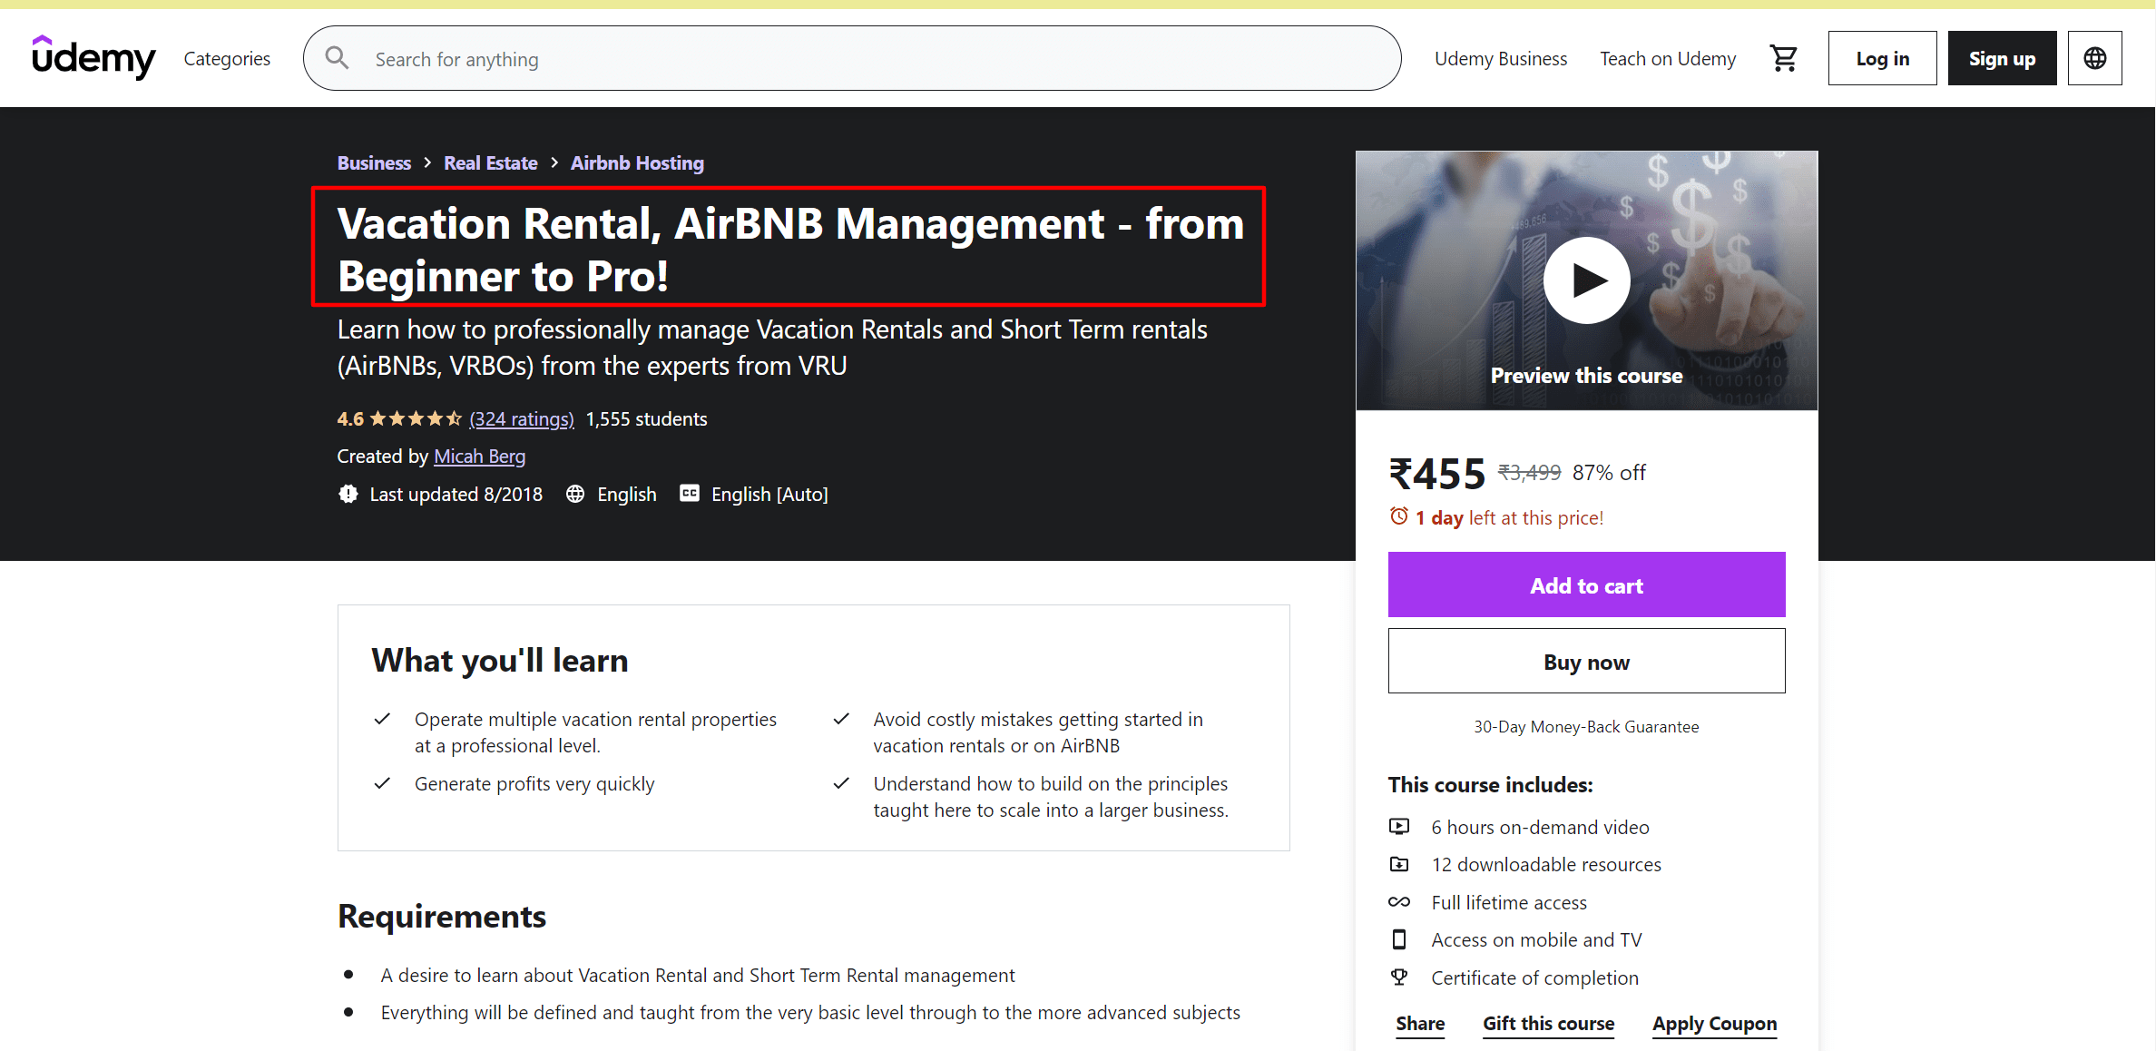2156x1051 pixels.
Task: Click Apply Coupon
Action: (1714, 1023)
